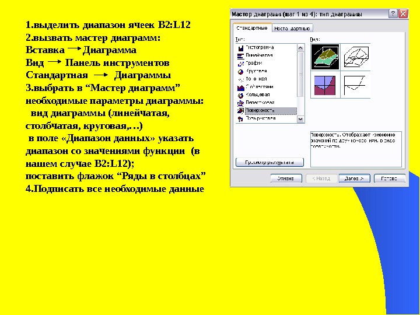Click the Просмотр результата button
This screenshot has height=315, width=420.
269,162
